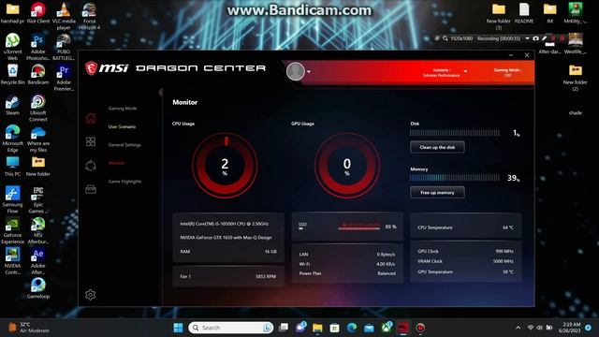Click the NVIDIA GeForce GTX 1650 text
Screen dimensions: 599x337
click(x=226, y=238)
